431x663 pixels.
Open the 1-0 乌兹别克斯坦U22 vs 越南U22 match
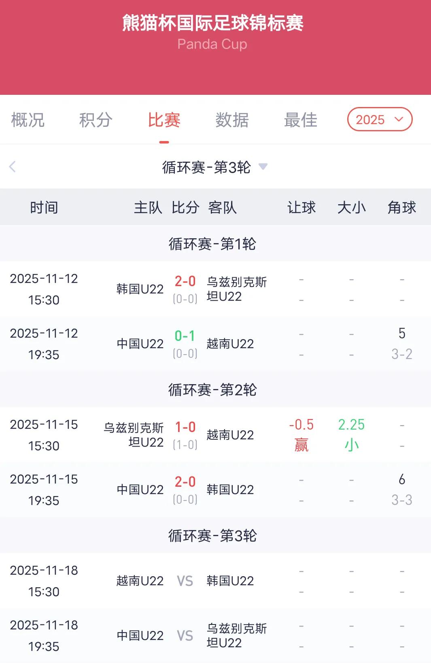pyautogui.click(x=215, y=435)
